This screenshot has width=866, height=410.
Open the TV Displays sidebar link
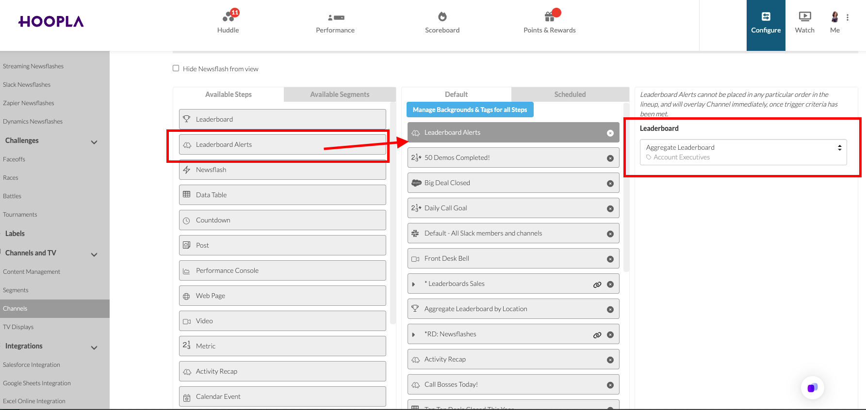[x=18, y=327]
